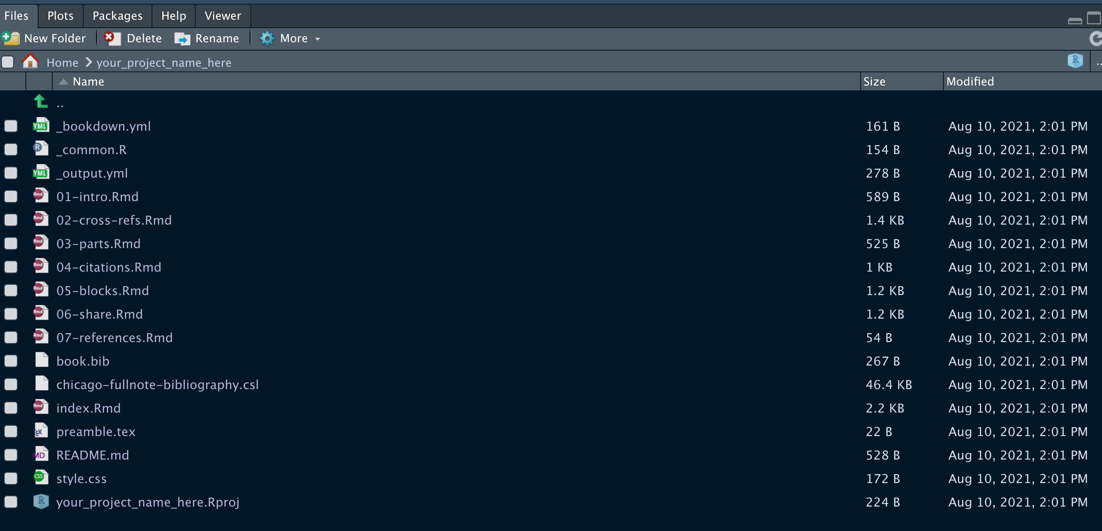Click the Rmd icon of 01-intro.Rmd
This screenshot has height=531, width=1102.
point(41,195)
